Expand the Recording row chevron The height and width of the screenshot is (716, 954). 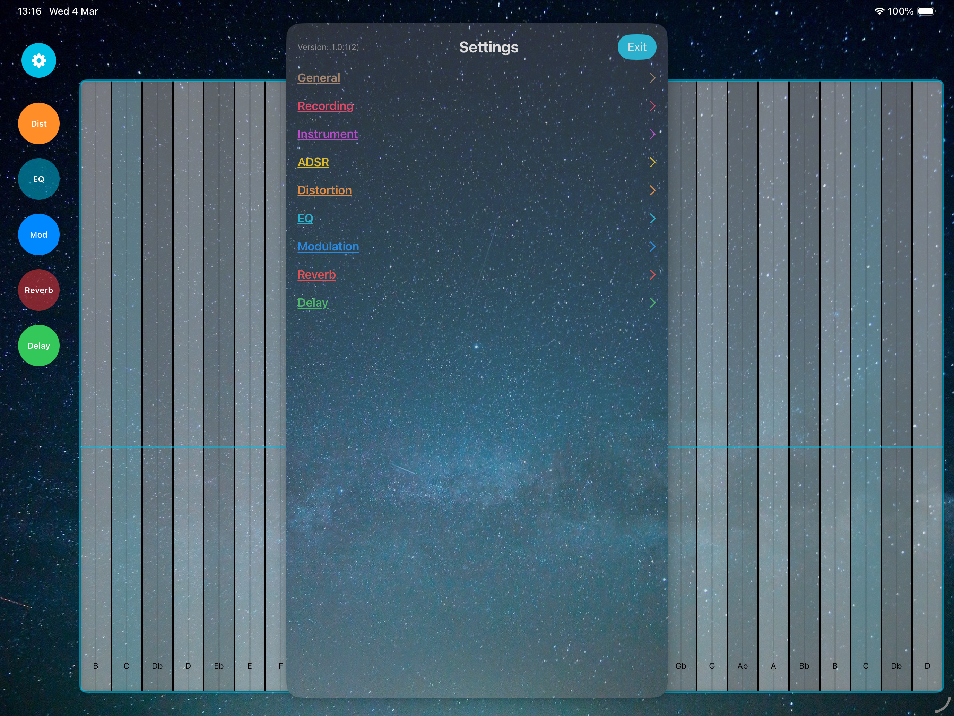coord(652,106)
